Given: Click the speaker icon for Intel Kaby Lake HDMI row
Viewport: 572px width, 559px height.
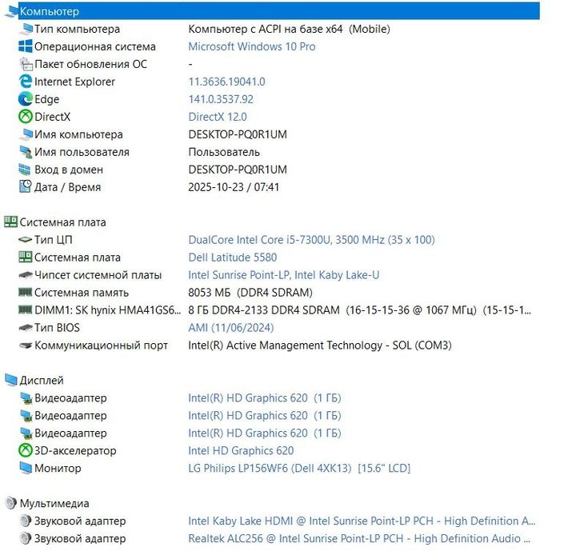Looking at the screenshot, I should (26, 521).
